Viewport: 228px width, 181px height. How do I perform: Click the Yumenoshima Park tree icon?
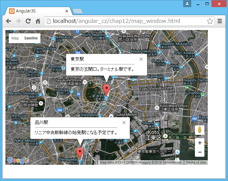pos(165,136)
